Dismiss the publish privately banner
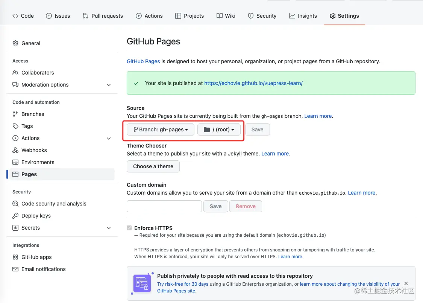423x303 pixels. 406,283
